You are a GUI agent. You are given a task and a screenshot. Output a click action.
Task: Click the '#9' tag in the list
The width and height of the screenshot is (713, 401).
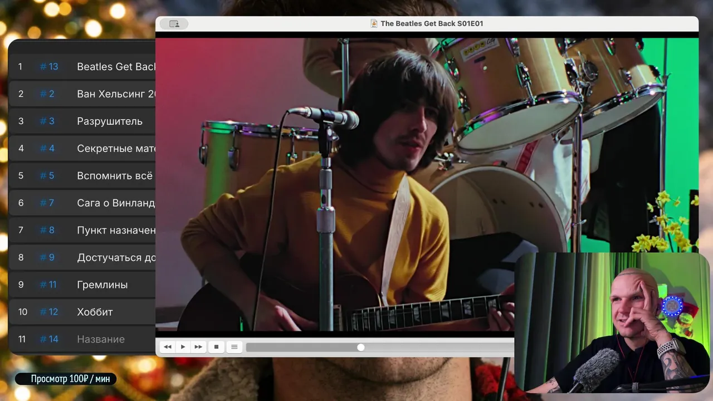tap(47, 257)
